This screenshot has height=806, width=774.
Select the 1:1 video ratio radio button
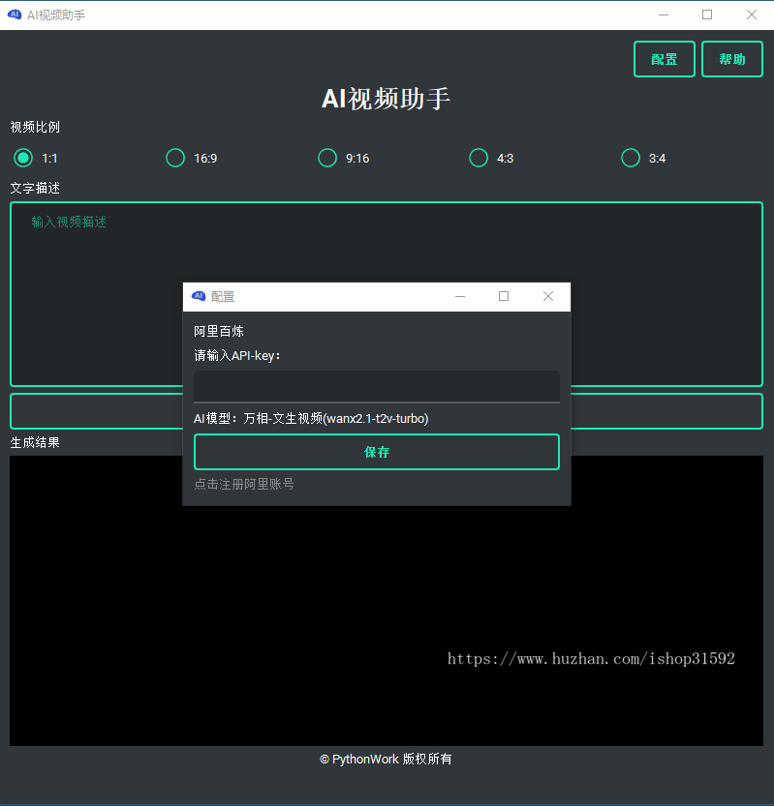[23, 158]
